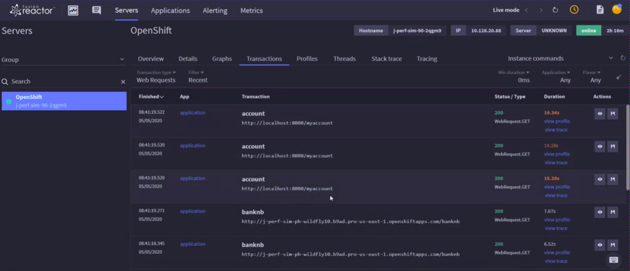Viewport: 630px width, 271px height.
Task: Click view profile for 16.34s account
Action: (x=557, y=121)
